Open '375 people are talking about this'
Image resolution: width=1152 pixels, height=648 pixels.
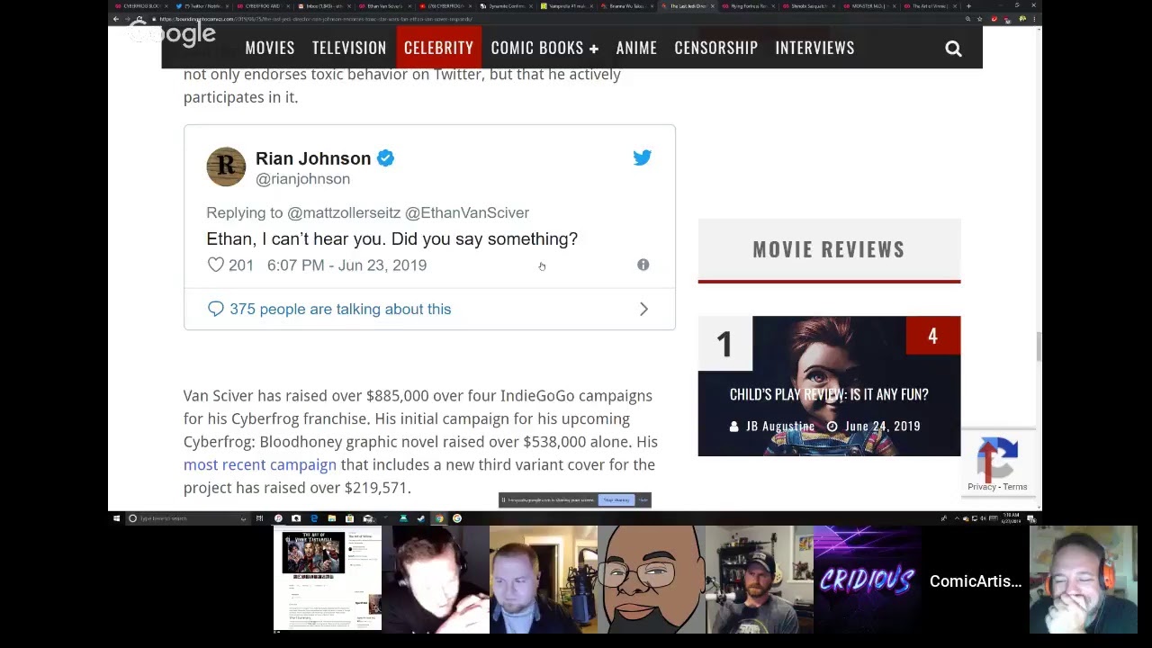pos(340,309)
